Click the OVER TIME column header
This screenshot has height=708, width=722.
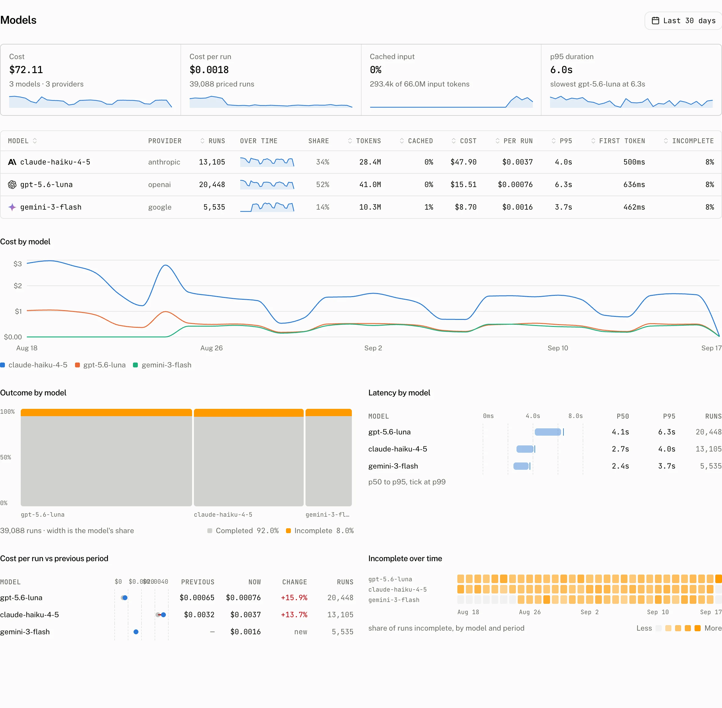point(259,141)
